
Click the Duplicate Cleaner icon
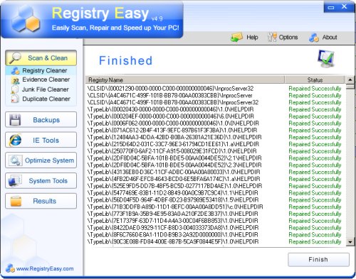pyautogui.click(x=15, y=99)
